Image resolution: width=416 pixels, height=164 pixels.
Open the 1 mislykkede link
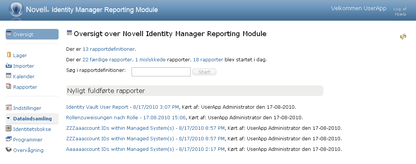150,60
